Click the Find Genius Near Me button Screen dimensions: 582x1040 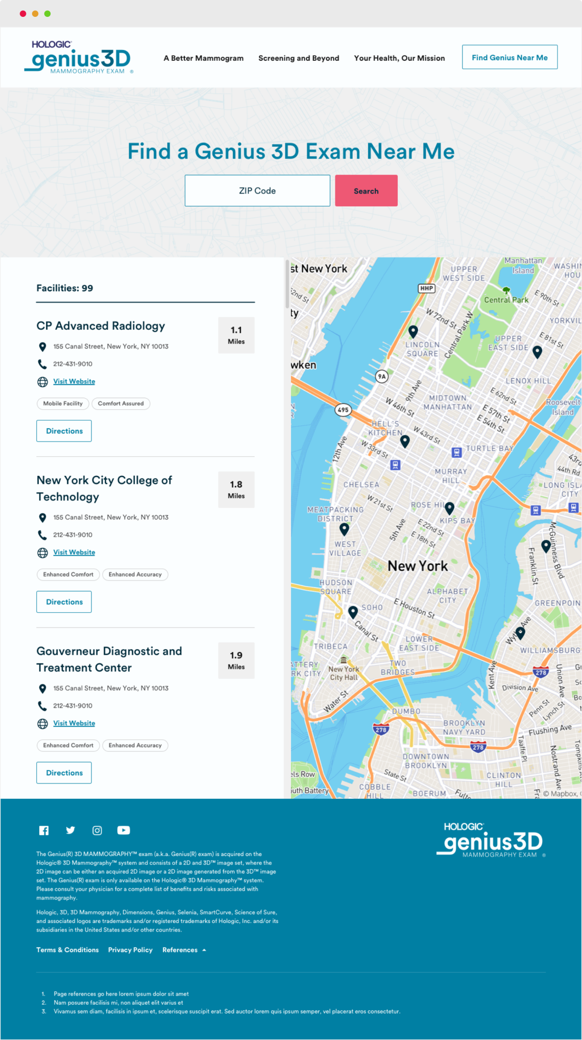point(510,57)
